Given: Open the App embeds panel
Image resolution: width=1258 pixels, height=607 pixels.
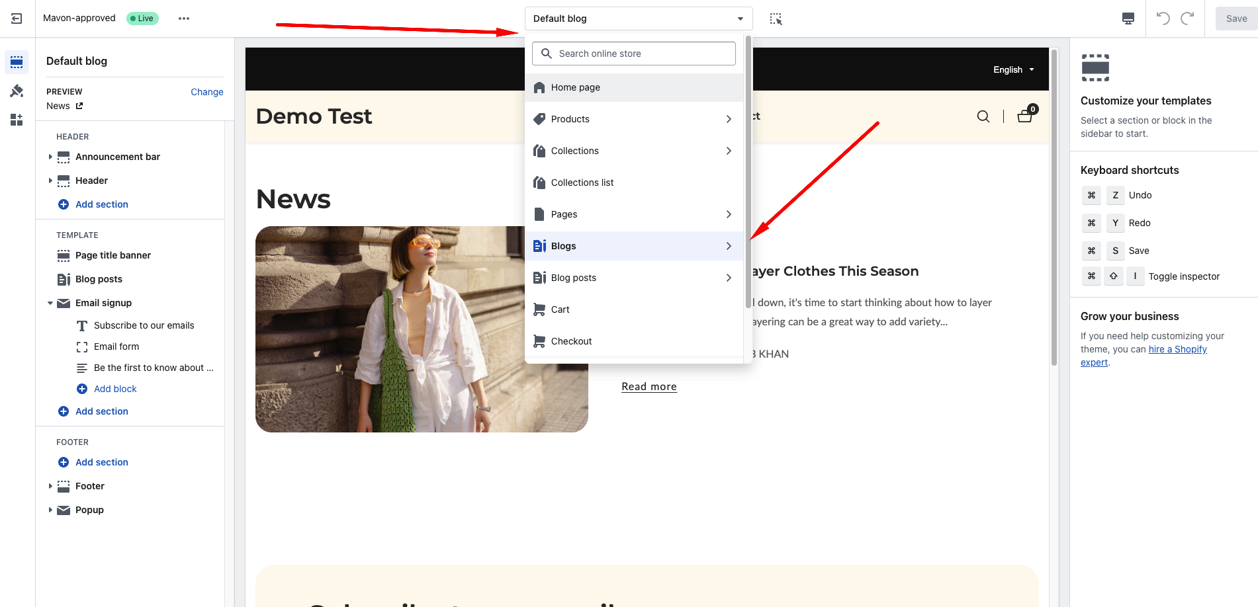Looking at the screenshot, I should pos(17,120).
